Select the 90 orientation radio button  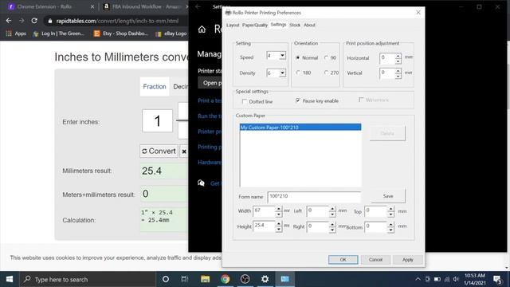326,57
